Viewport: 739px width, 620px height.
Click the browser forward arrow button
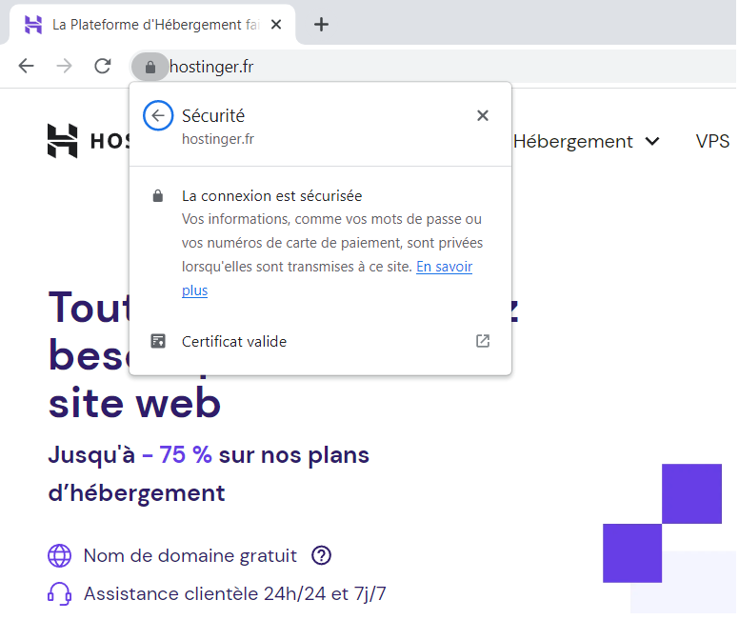click(64, 66)
